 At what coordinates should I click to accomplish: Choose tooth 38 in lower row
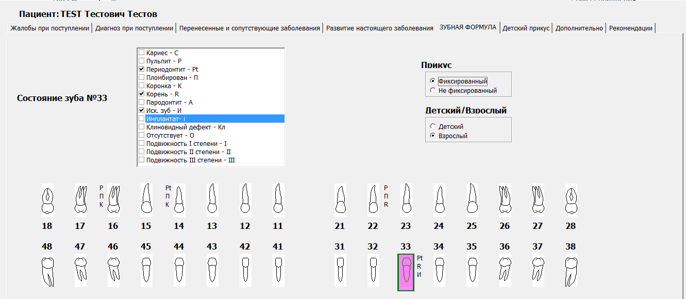pyautogui.click(x=571, y=271)
